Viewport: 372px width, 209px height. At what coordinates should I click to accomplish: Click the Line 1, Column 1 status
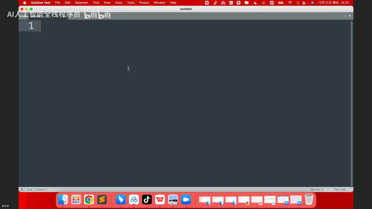coord(37,190)
